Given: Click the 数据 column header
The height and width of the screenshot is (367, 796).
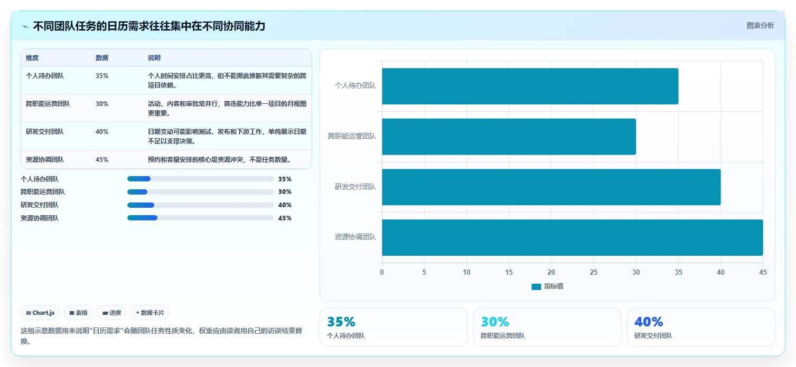Looking at the screenshot, I should tap(102, 58).
